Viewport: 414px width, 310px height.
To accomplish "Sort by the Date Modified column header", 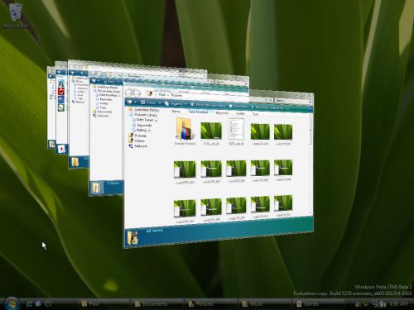I will 198,112.
